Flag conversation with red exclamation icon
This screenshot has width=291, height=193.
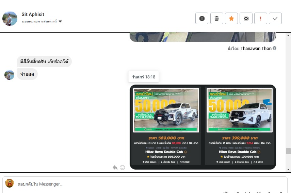click(261, 18)
